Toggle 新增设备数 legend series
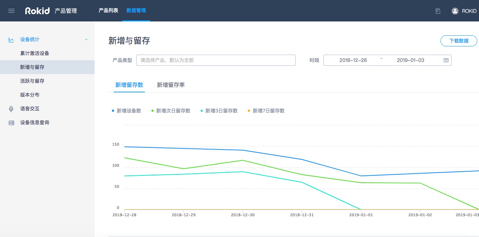Image resolution: width=479 pixels, height=237 pixels. pyautogui.click(x=129, y=111)
